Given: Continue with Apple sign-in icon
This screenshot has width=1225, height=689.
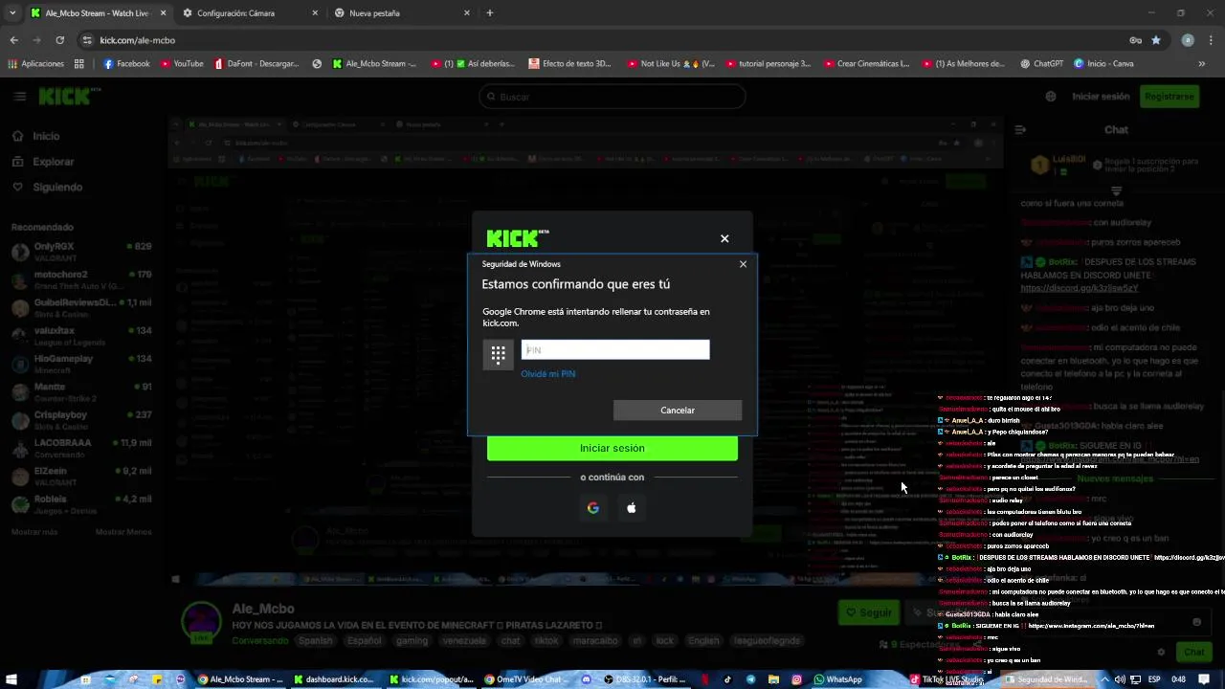Looking at the screenshot, I should (632, 508).
